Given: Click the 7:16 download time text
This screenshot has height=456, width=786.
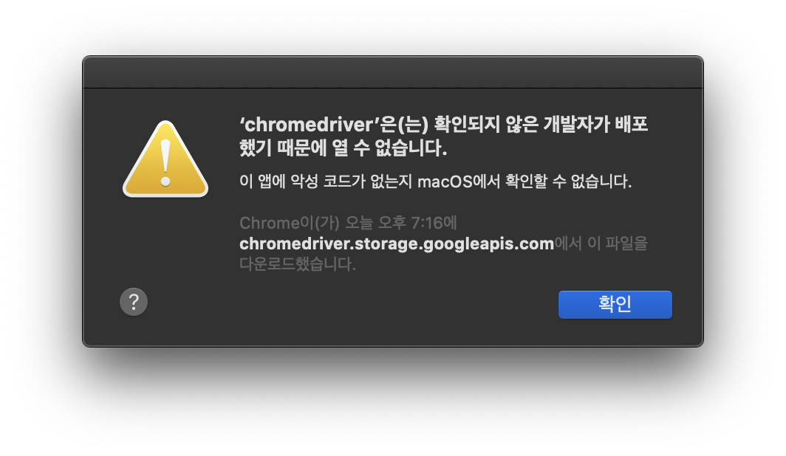Looking at the screenshot, I should coord(427,223).
